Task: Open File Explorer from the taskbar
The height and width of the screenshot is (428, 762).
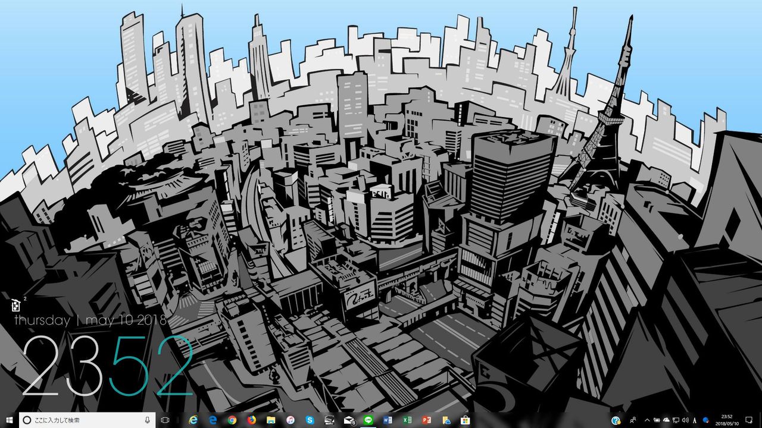Action: coord(271,420)
